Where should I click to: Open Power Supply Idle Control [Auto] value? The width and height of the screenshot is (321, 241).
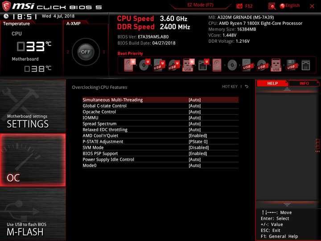pos(195,159)
